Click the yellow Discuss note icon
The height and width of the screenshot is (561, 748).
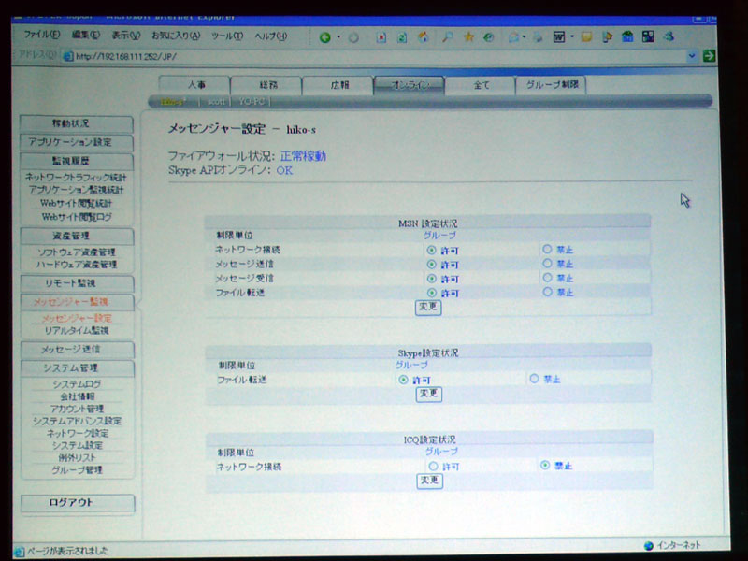586,36
